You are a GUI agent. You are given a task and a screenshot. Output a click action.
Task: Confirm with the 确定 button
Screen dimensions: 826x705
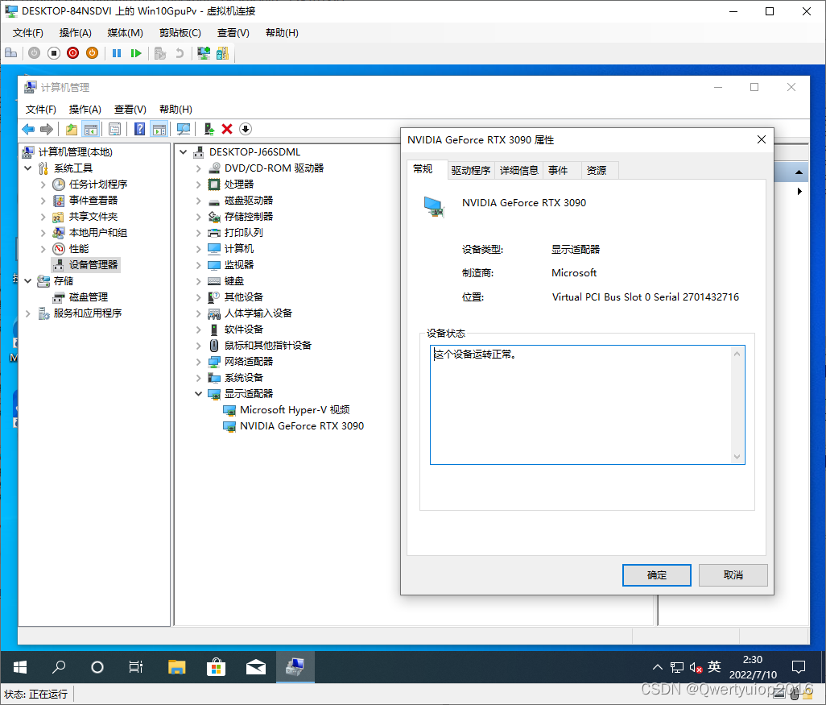pyautogui.click(x=657, y=575)
